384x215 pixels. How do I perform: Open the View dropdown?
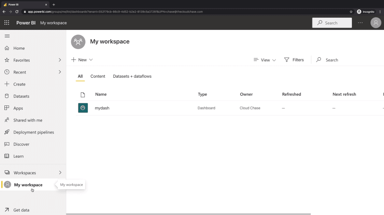(265, 60)
